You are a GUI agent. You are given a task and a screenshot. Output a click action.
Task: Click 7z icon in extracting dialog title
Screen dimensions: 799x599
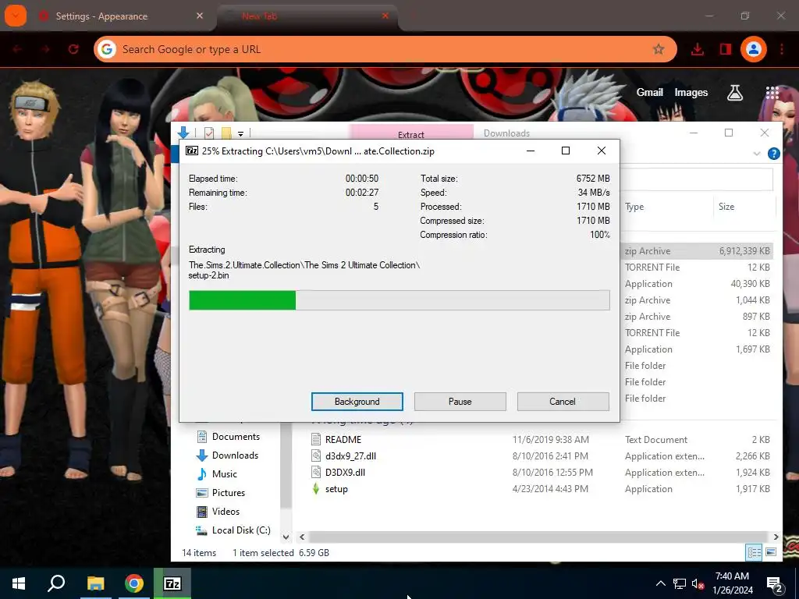(192, 151)
